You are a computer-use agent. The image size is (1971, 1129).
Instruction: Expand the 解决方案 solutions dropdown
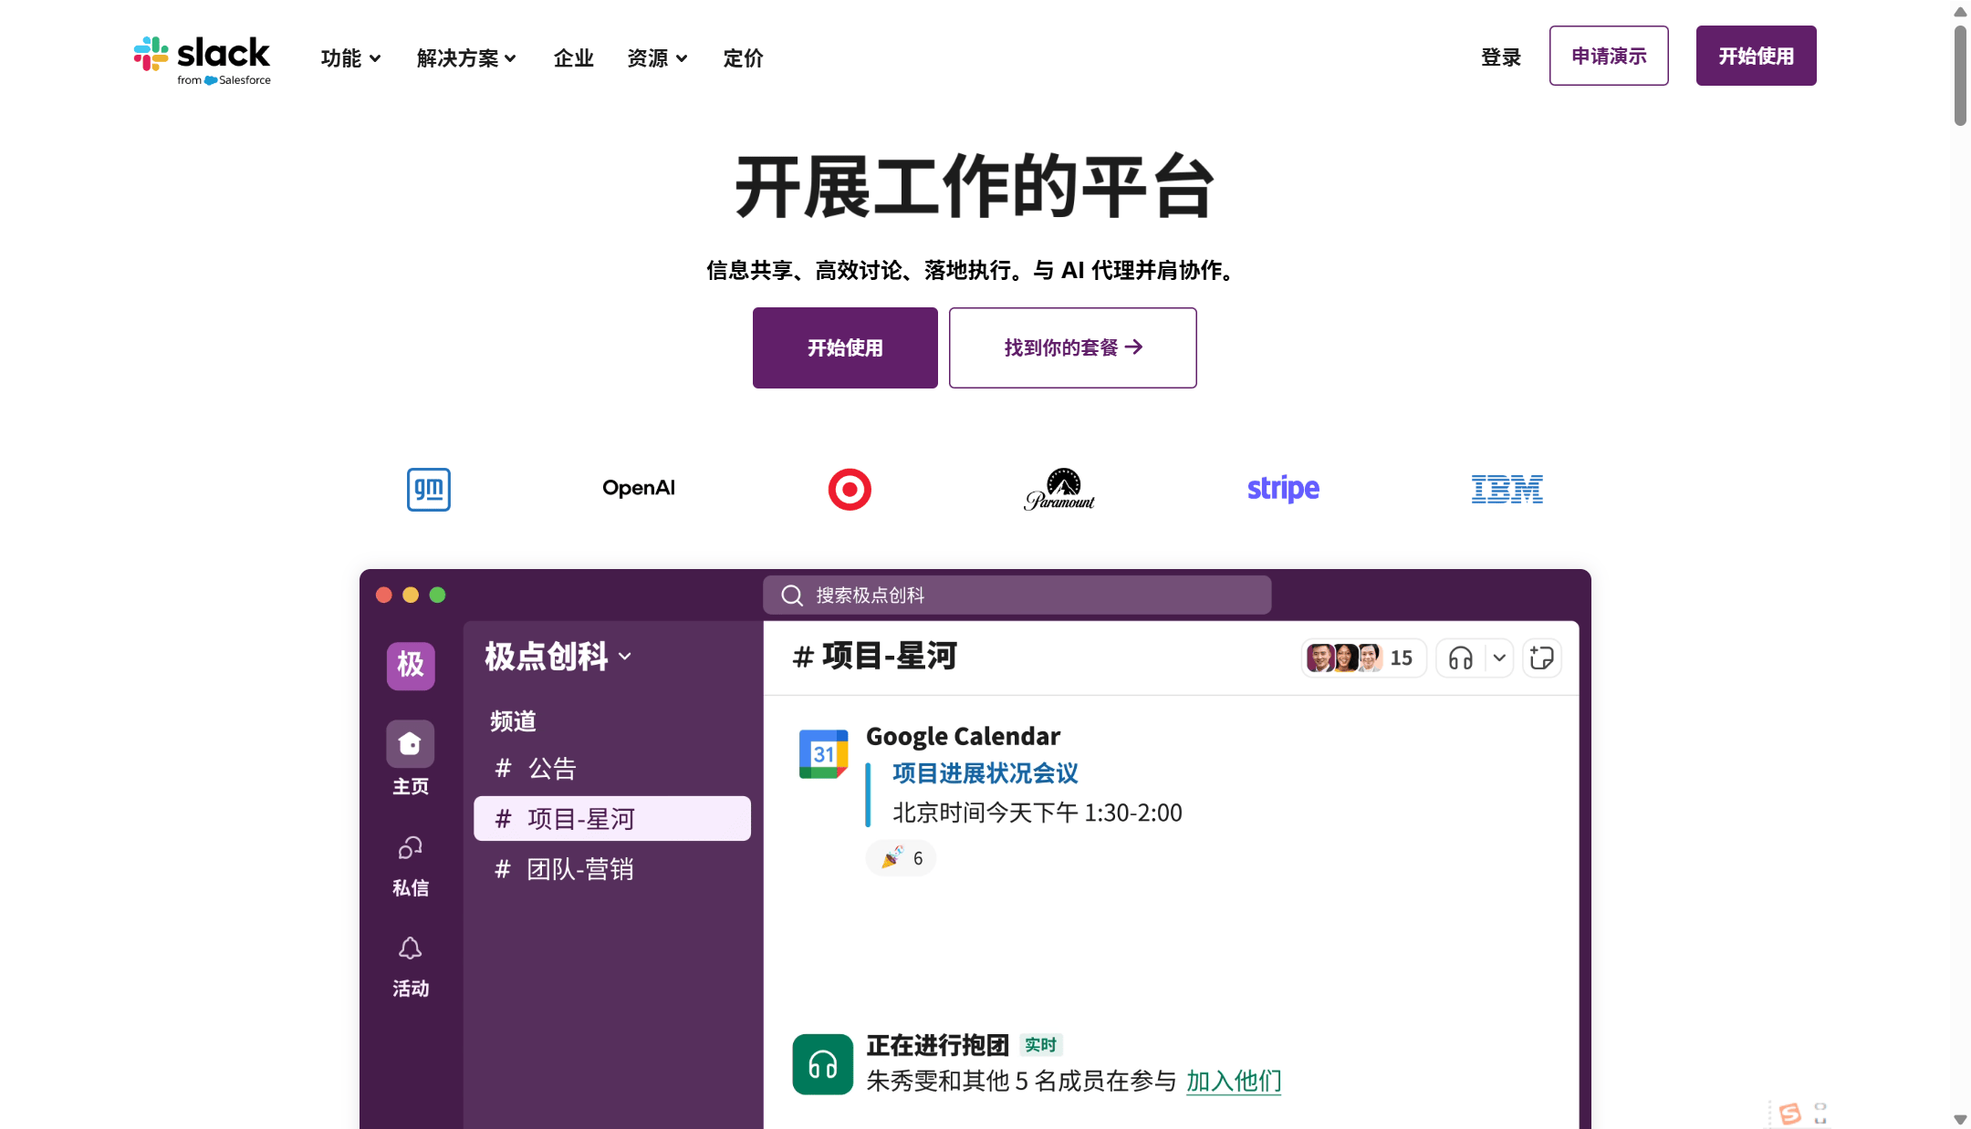click(466, 58)
